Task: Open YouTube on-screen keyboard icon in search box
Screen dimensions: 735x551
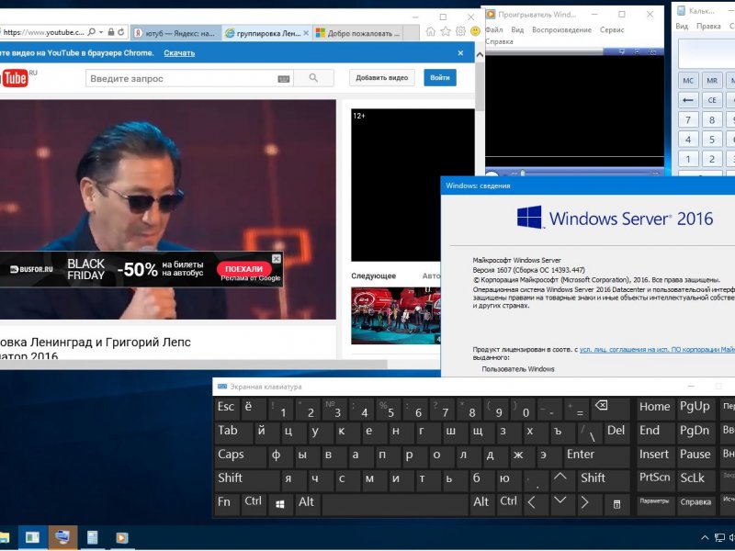Action: pyautogui.click(x=284, y=79)
